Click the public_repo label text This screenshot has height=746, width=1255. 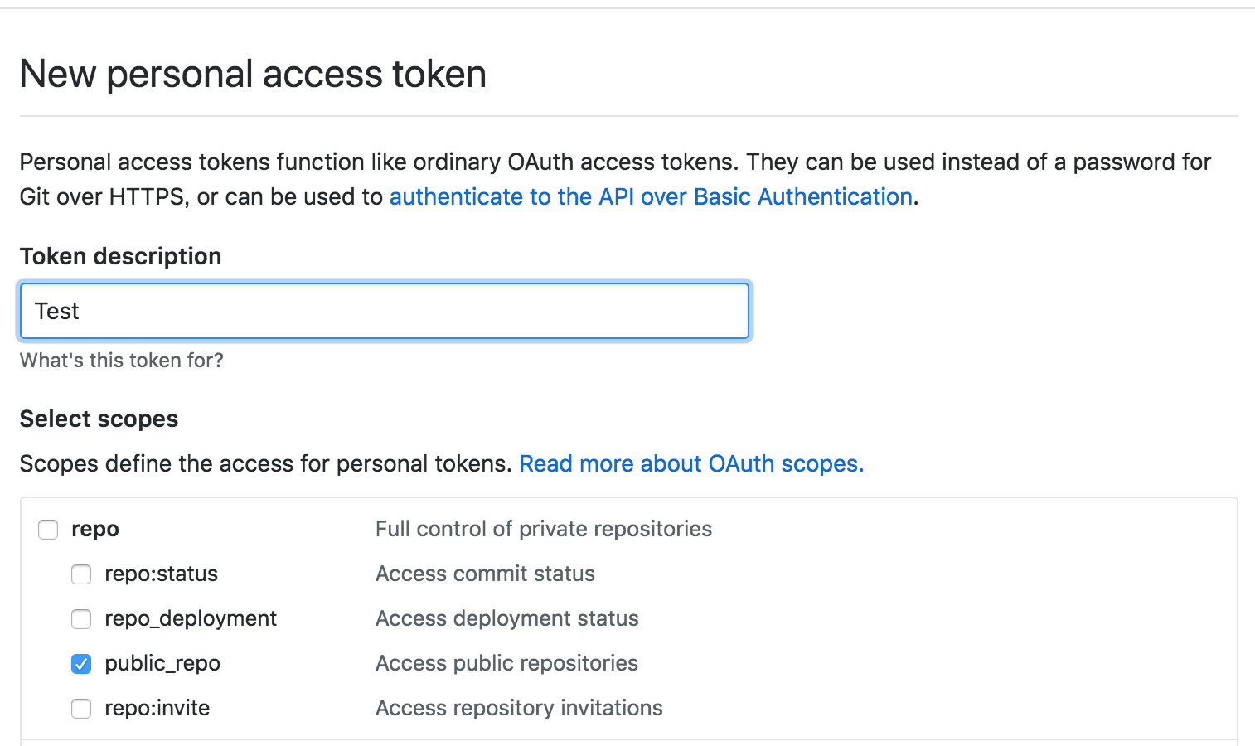pos(162,663)
